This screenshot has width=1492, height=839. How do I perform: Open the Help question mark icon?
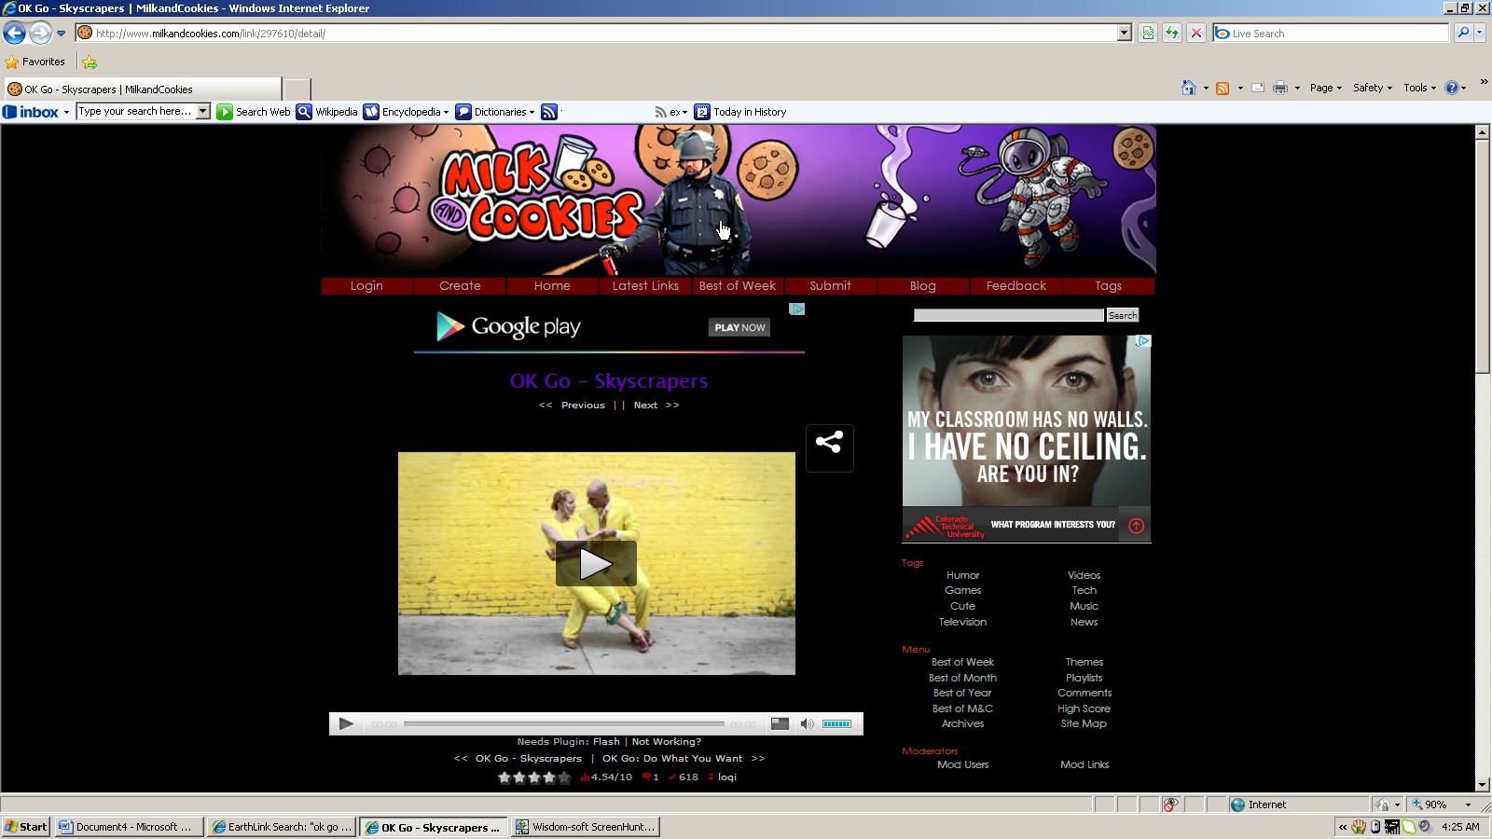click(x=1452, y=88)
